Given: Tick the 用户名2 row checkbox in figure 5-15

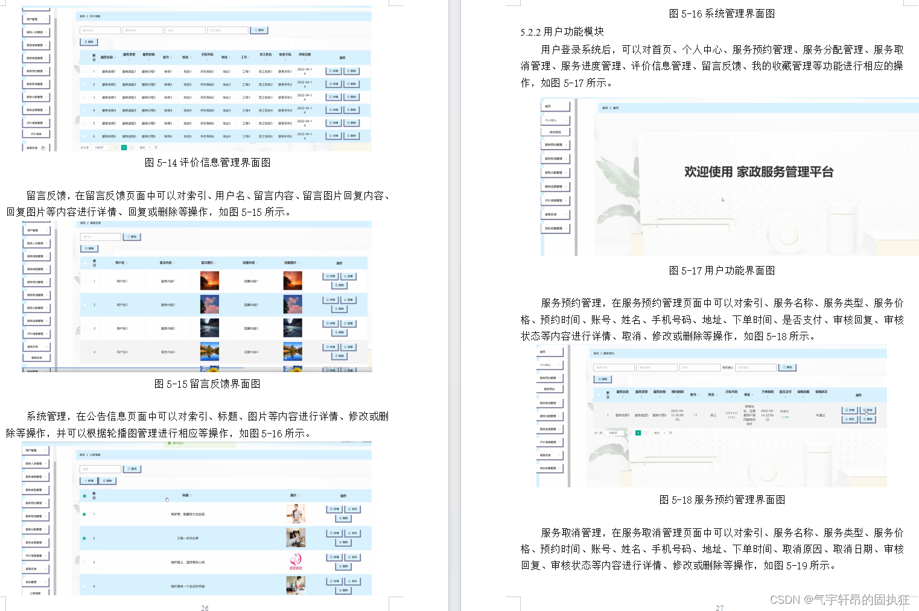Looking at the screenshot, I should point(84,305).
